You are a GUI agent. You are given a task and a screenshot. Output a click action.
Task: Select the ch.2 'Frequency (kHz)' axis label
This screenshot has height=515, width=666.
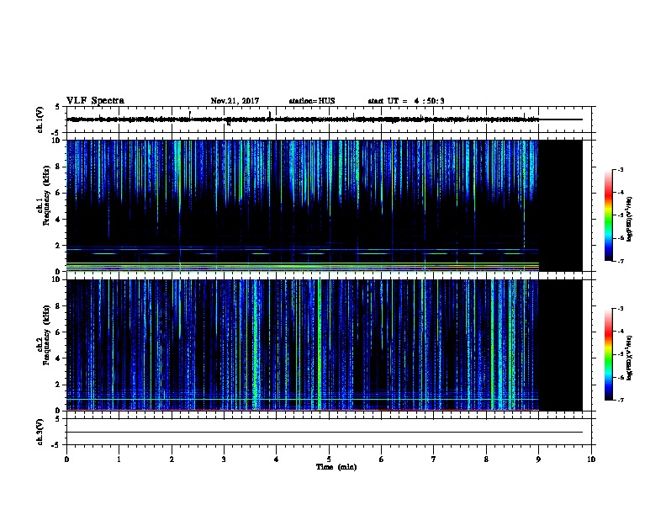(46, 335)
